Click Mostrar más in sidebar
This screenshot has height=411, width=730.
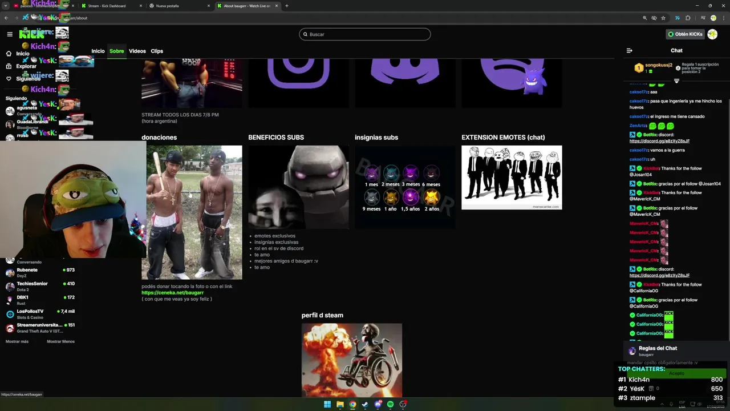[x=17, y=341]
